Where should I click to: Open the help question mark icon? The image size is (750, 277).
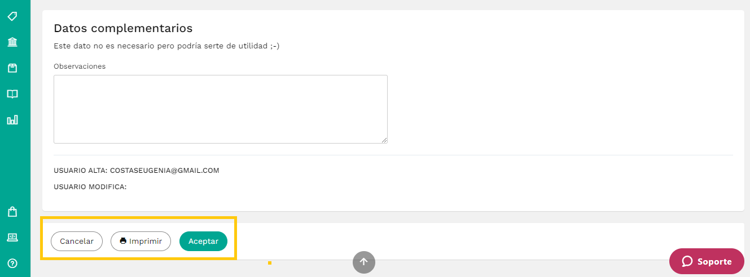[x=12, y=263]
